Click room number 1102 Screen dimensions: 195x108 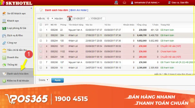pyautogui.click(x=62, y=52)
